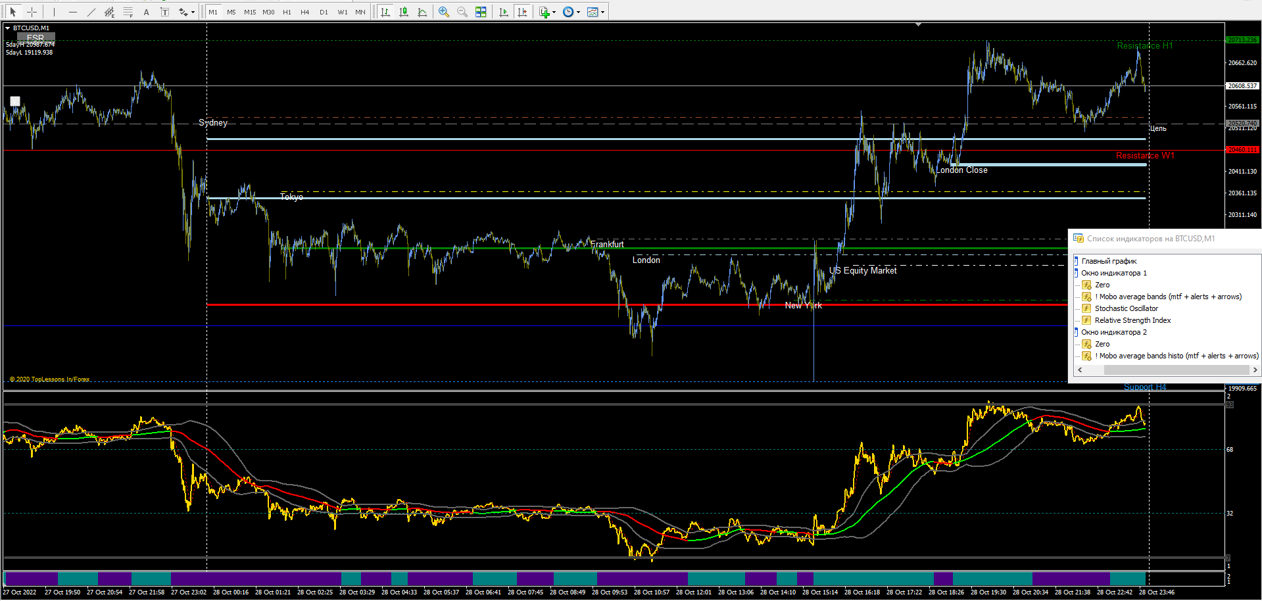Image resolution: width=1262 pixels, height=601 pixels.
Task: Click the Resistance W1 label
Action: point(1145,155)
